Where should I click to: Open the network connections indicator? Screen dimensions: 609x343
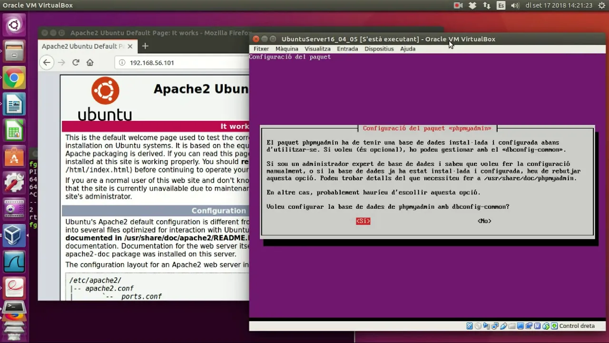[487, 6]
